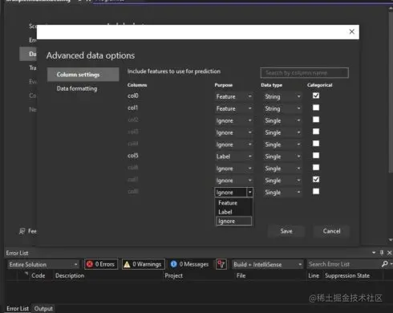Open the Purpose dropdown for col2

coord(233,120)
